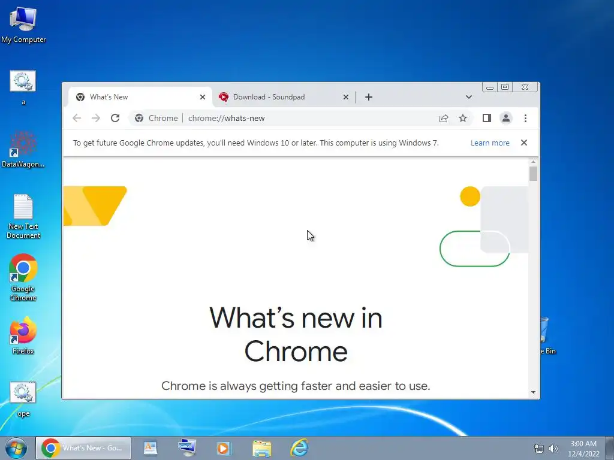This screenshot has height=460, width=614.
Task: Go forward using the forward arrow
Action: coord(96,118)
